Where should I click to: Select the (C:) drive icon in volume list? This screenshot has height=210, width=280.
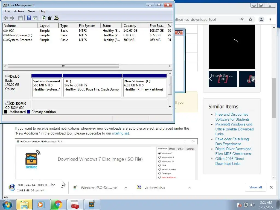pos(5,31)
